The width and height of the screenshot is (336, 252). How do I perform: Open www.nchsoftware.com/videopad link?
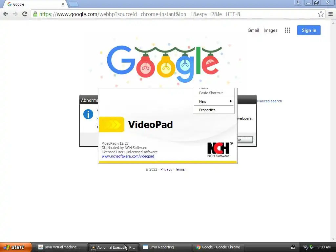128,156
